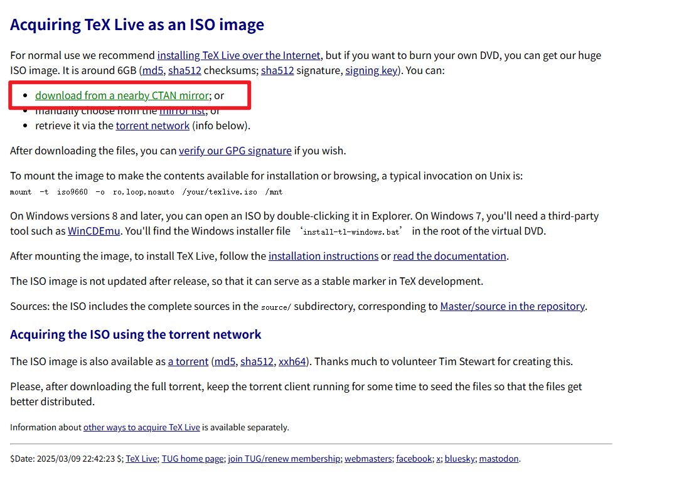Open the xxh64 checksum link for the torrent
The height and width of the screenshot is (478, 684).
coord(292,361)
